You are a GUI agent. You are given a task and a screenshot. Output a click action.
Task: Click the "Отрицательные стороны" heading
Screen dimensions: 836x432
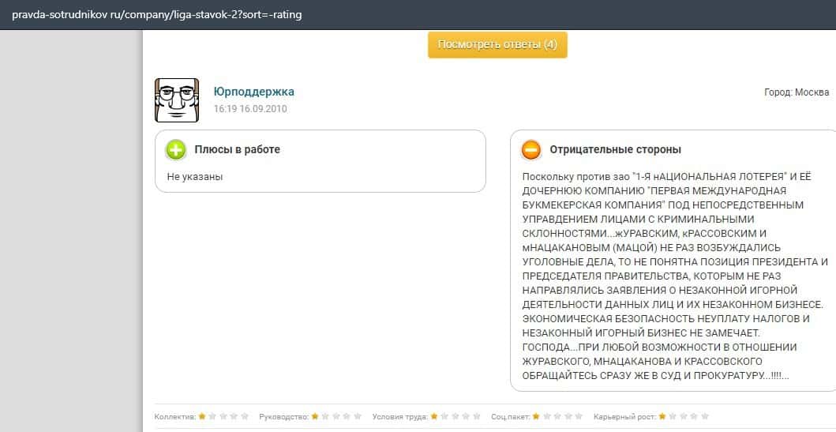point(615,149)
